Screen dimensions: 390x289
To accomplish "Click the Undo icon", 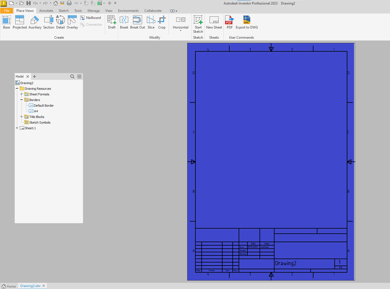I will 35,3.
